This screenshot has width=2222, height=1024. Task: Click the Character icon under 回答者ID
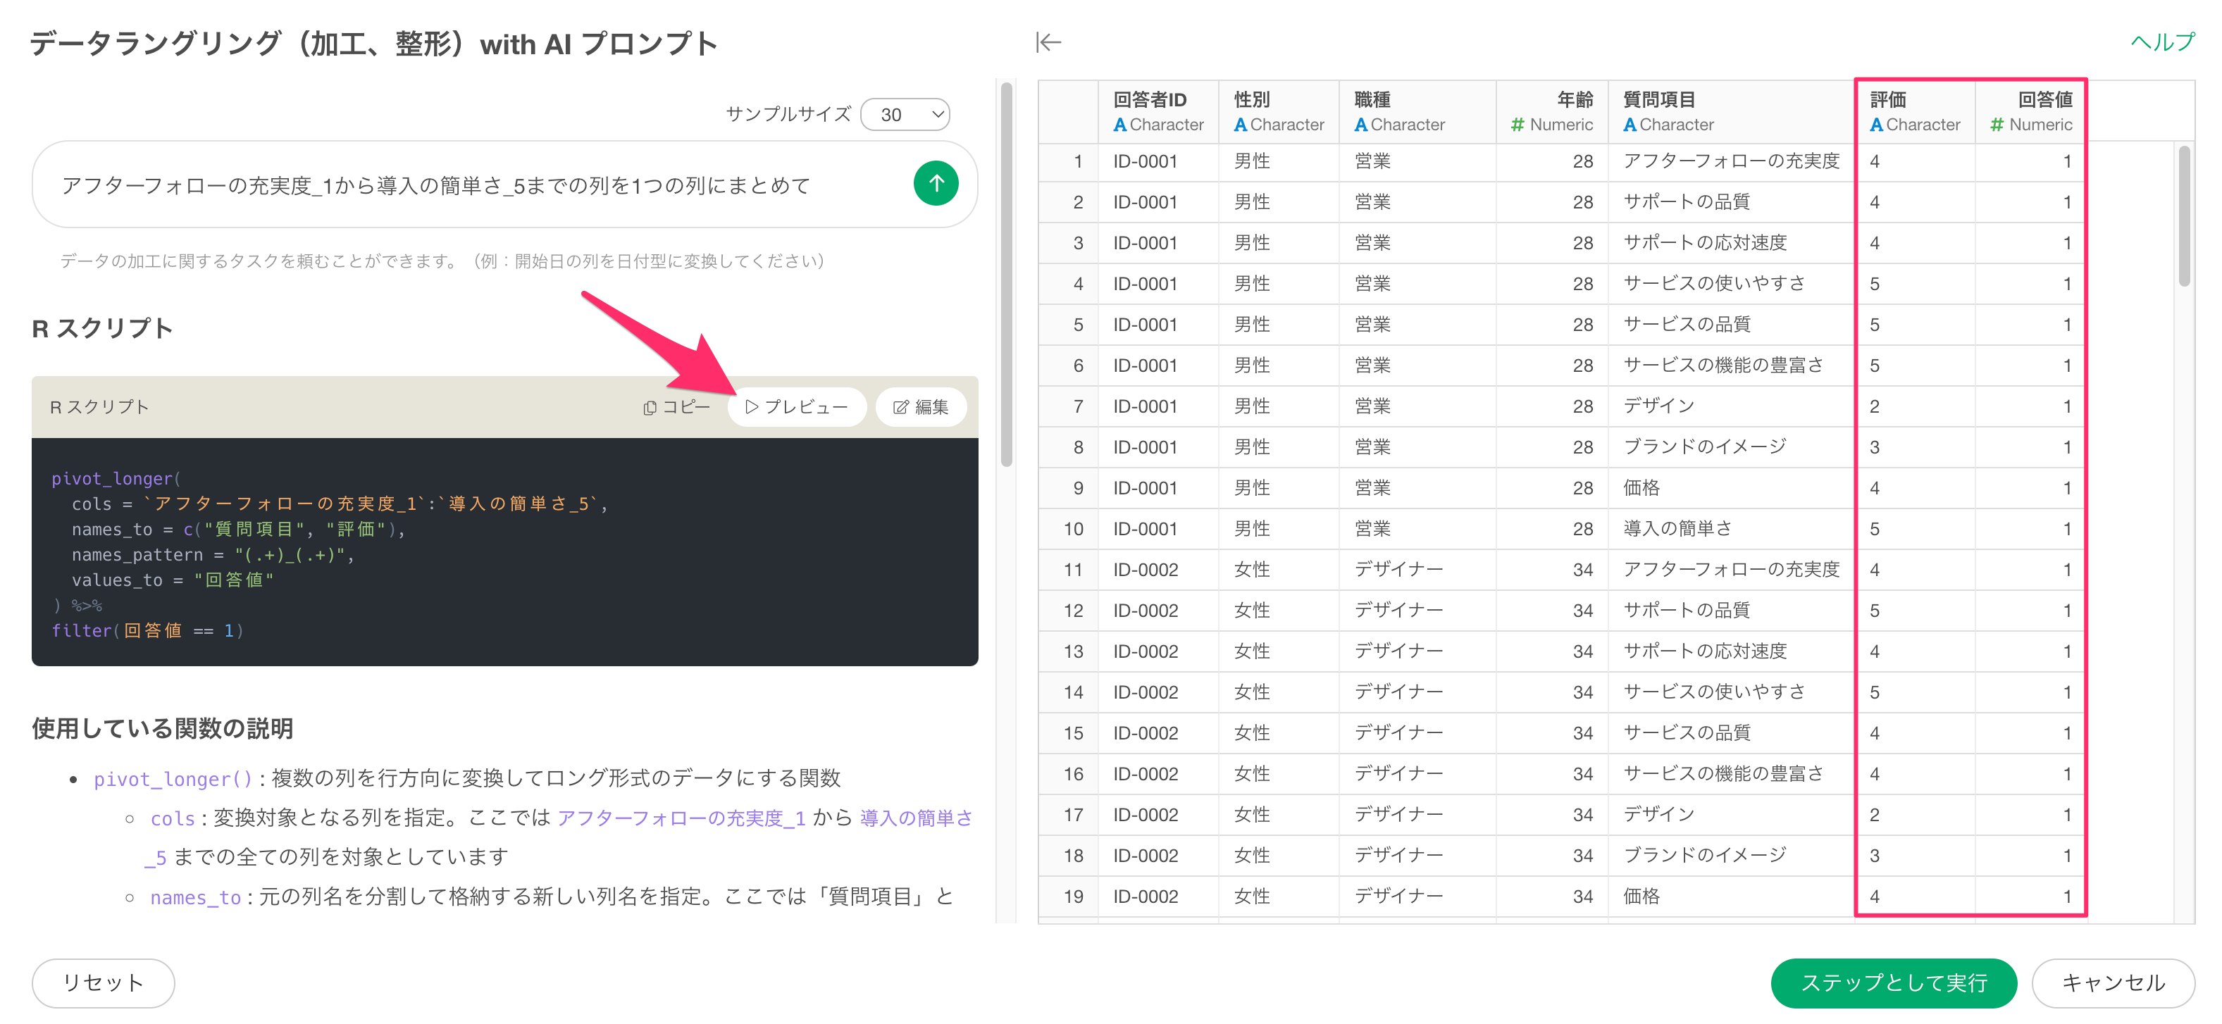click(x=1119, y=125)
